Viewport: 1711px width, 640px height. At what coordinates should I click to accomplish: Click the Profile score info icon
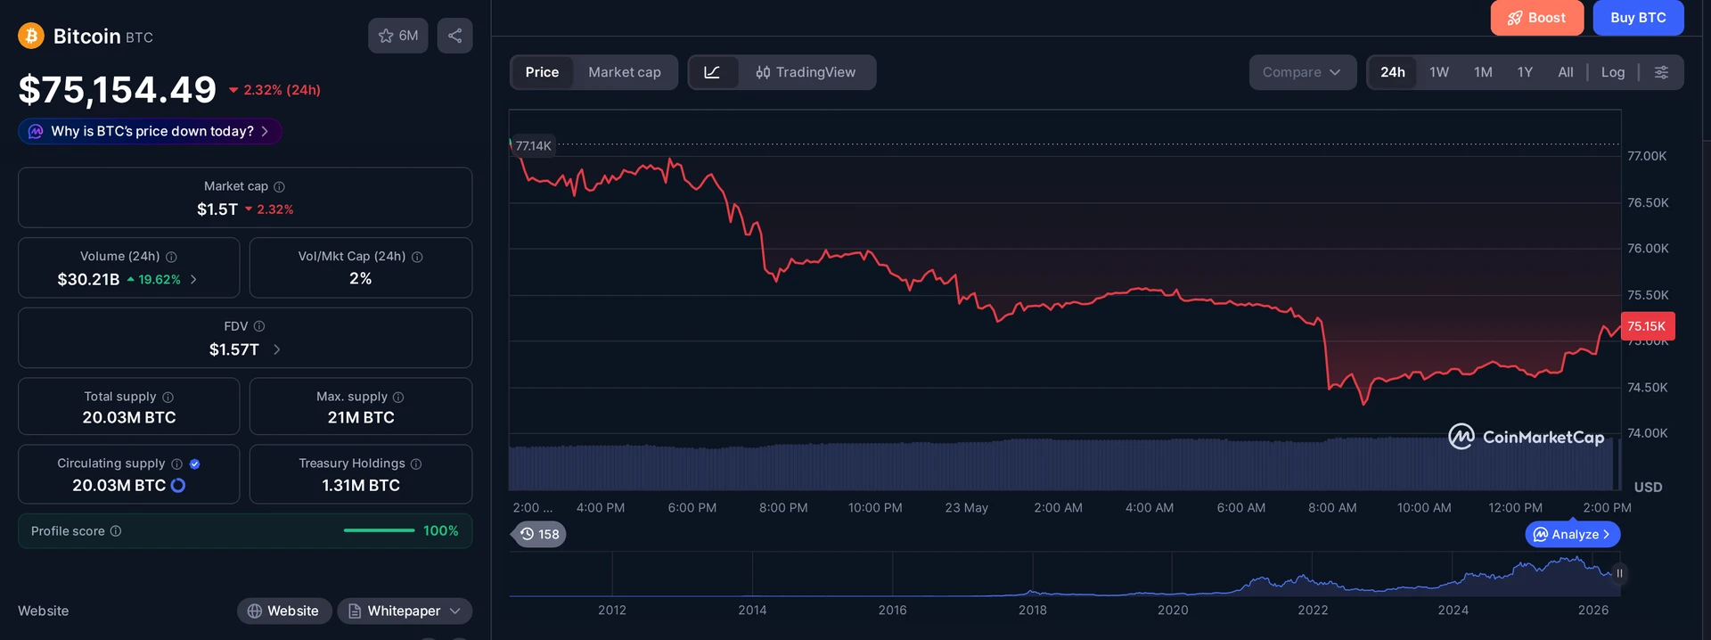[116, 531]
